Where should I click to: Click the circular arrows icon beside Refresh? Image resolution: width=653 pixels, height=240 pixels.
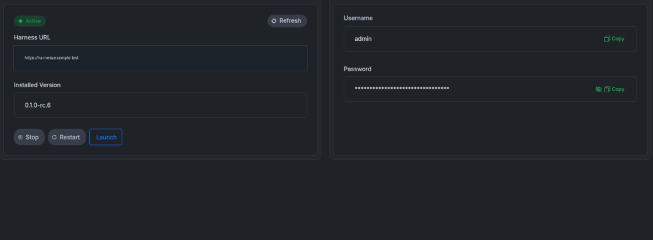coord(274,21)
